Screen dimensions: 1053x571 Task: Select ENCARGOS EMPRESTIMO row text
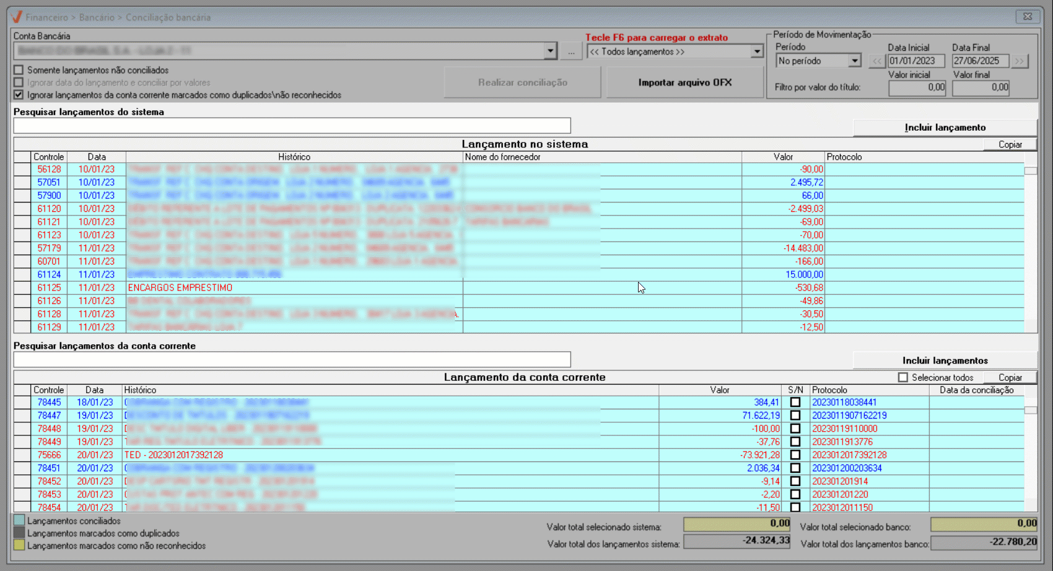pyautogui.click(x=180, y=288)
